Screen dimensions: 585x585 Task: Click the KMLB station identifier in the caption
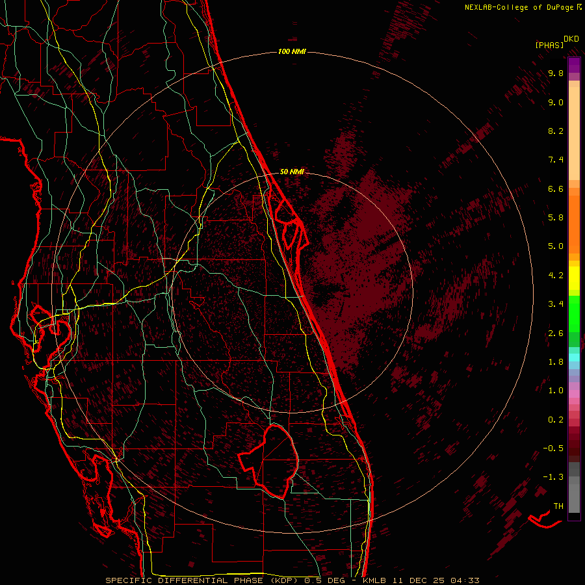[x=374, y=580]
